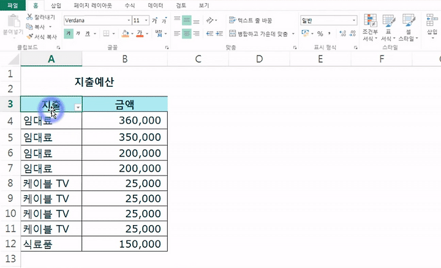Switch to the Insert (삽입) tab

tap(56, 6)
